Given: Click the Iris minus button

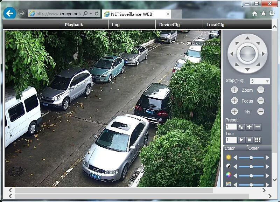Looking at the screenshot, I should 261,112.
